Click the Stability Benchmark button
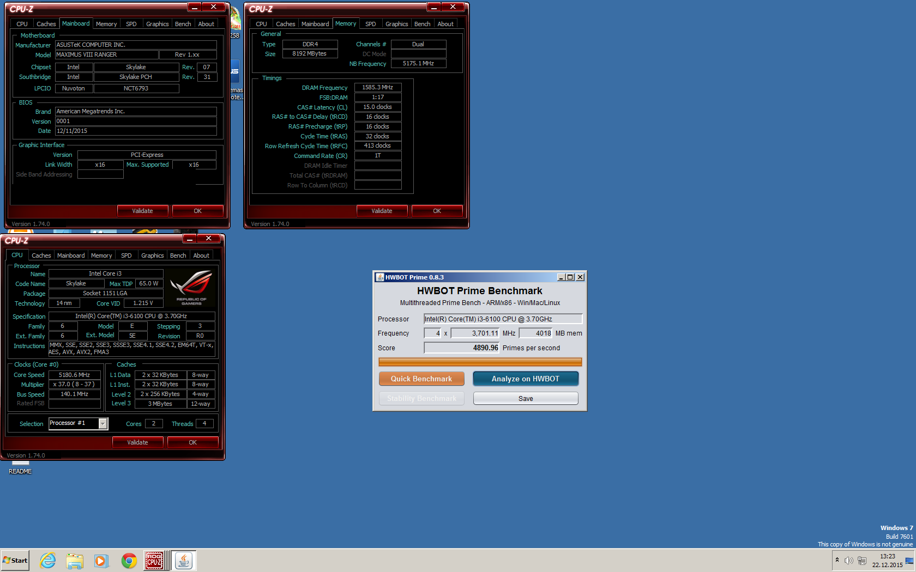 [x=421, y=399]
